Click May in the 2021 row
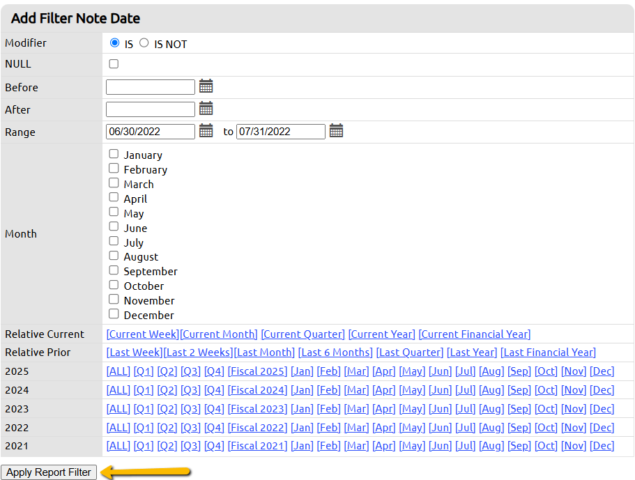635x480 pixels. [x=412, y=446]
